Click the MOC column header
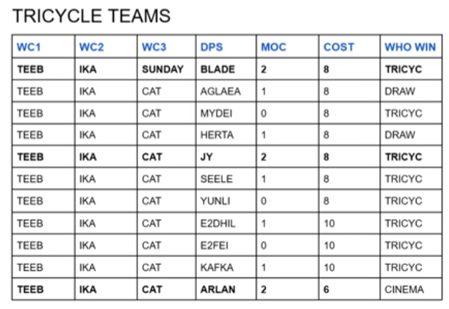The height and width of the screenshot is (309, 449). 287,47
